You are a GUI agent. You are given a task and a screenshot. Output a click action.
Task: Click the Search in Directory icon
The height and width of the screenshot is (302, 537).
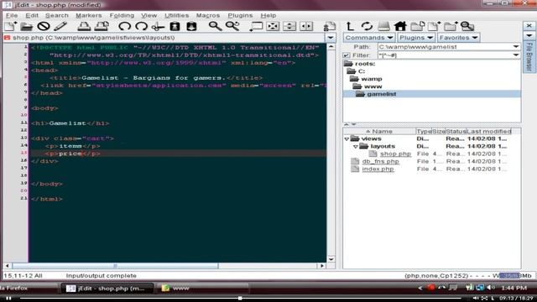point(467,26)
